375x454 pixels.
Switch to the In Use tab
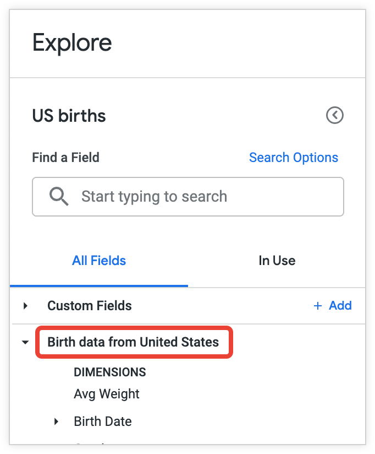pyautogui.click(x=277, y=261)
